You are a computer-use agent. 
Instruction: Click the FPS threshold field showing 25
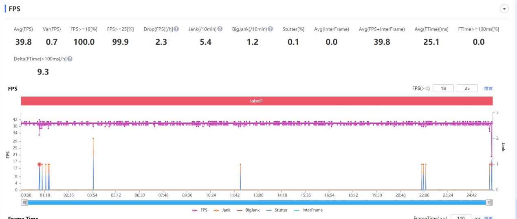click(x=467, y=88)
